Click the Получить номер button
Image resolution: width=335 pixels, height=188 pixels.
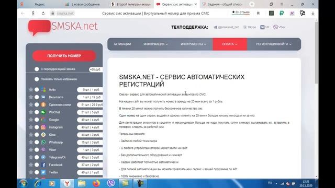pyautogui.click(x=64, y=56)
